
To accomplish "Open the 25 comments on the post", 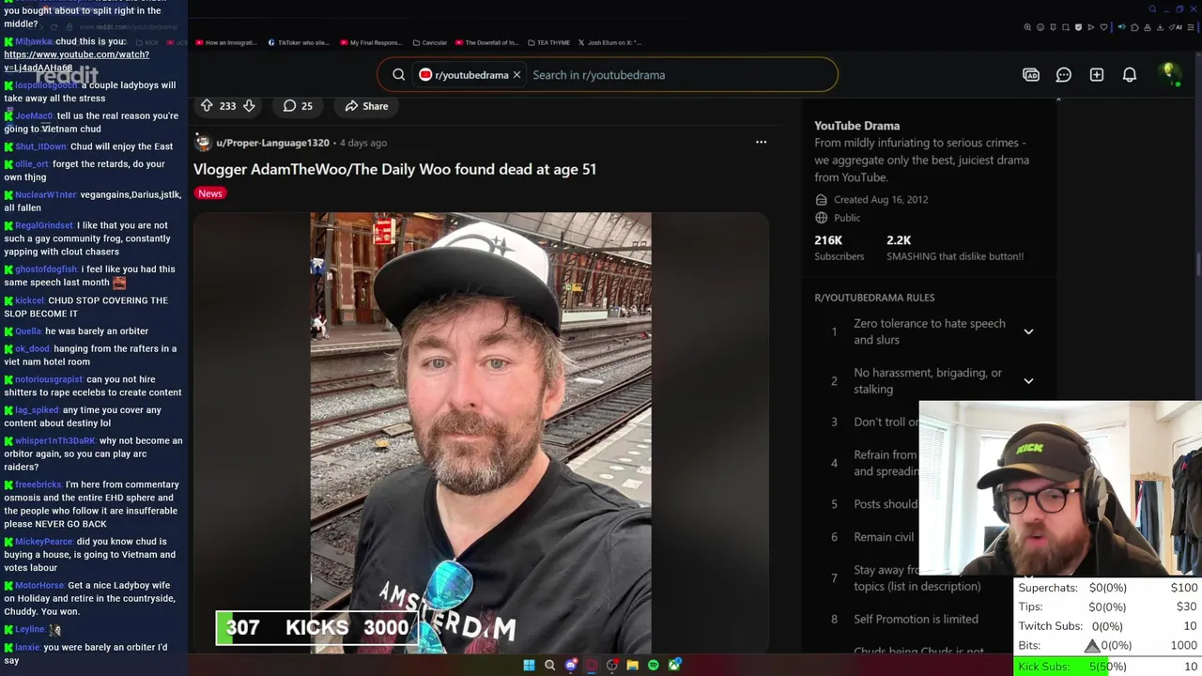I will pyautogui.click(x=298, y=106).
